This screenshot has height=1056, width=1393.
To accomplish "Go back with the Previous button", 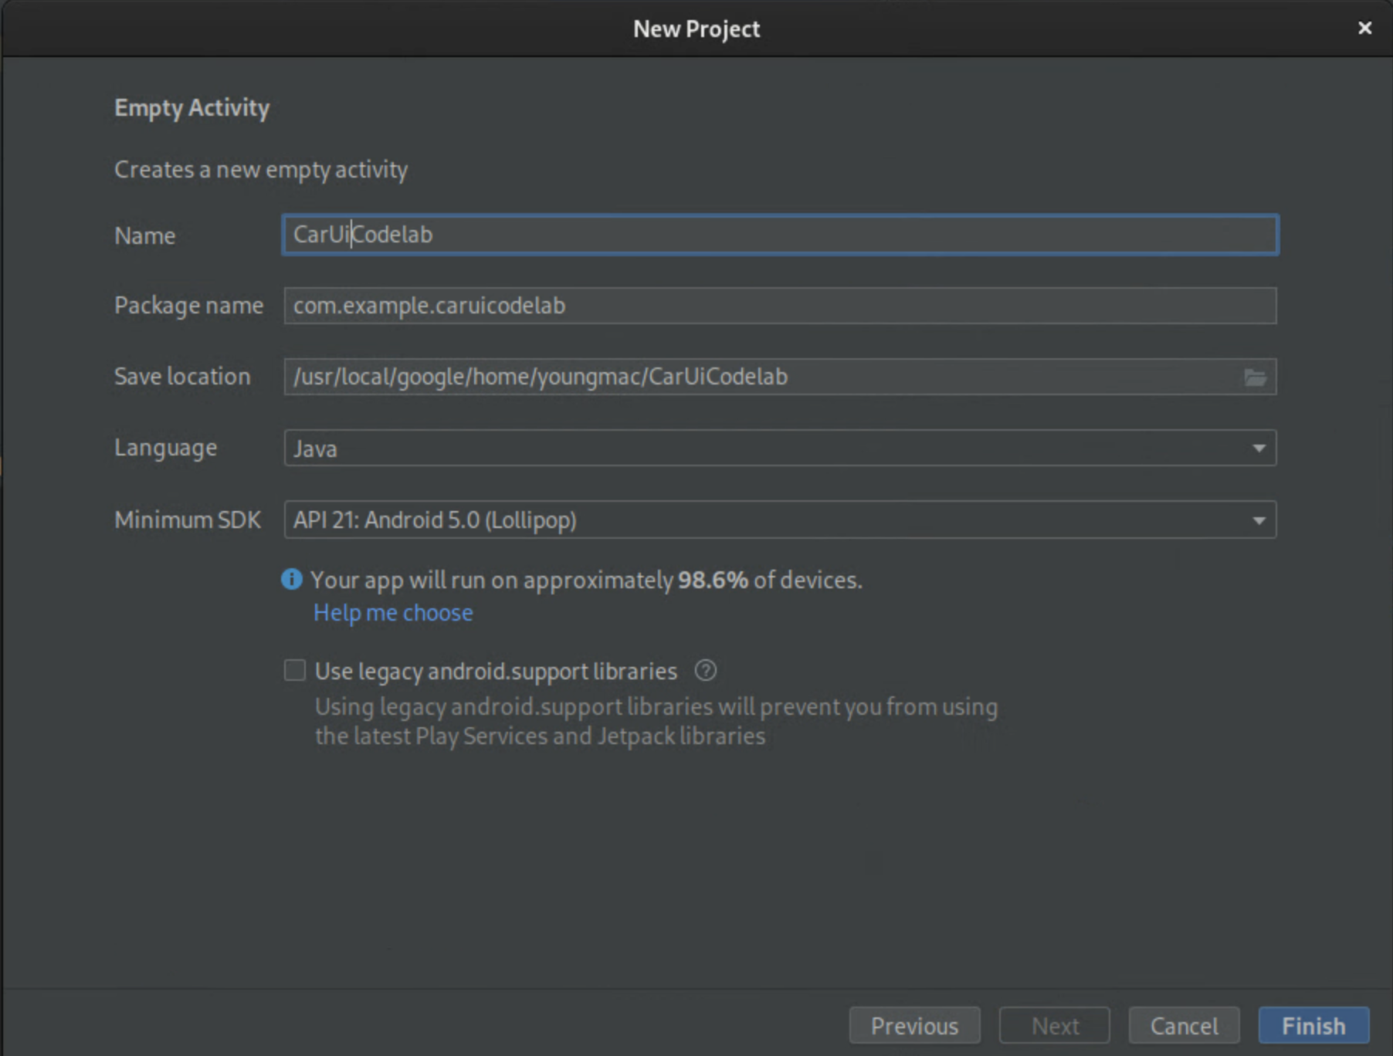I will point(914,1025).
